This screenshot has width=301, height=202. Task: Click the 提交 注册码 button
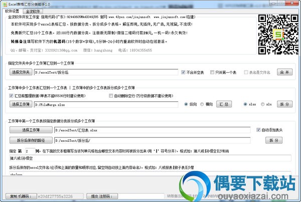pyautogui.click(x=102, y=196)
